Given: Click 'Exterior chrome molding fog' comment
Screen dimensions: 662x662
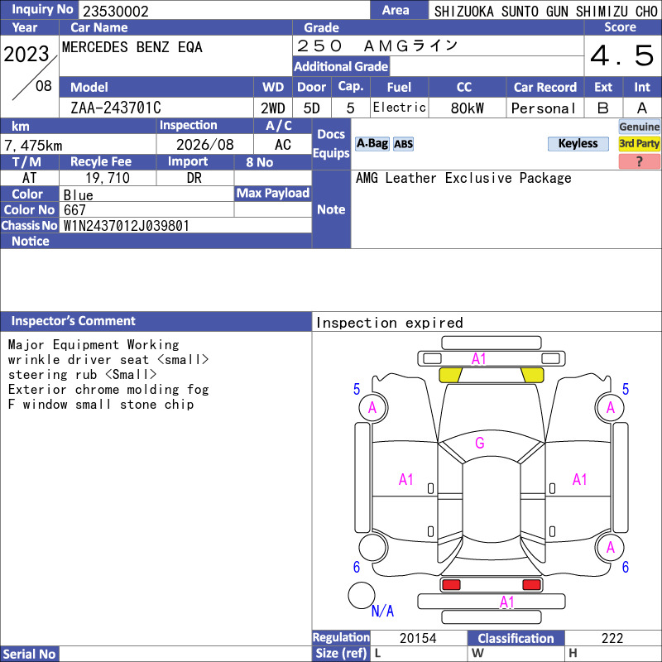Looking at the screenshot, I should 108,390.
